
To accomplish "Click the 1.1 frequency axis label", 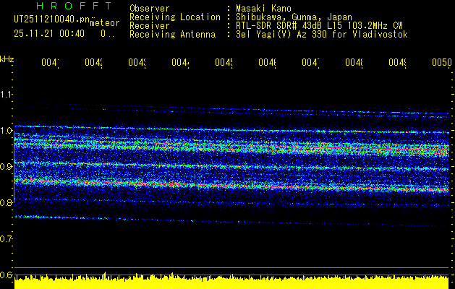I will coord(6,94).
